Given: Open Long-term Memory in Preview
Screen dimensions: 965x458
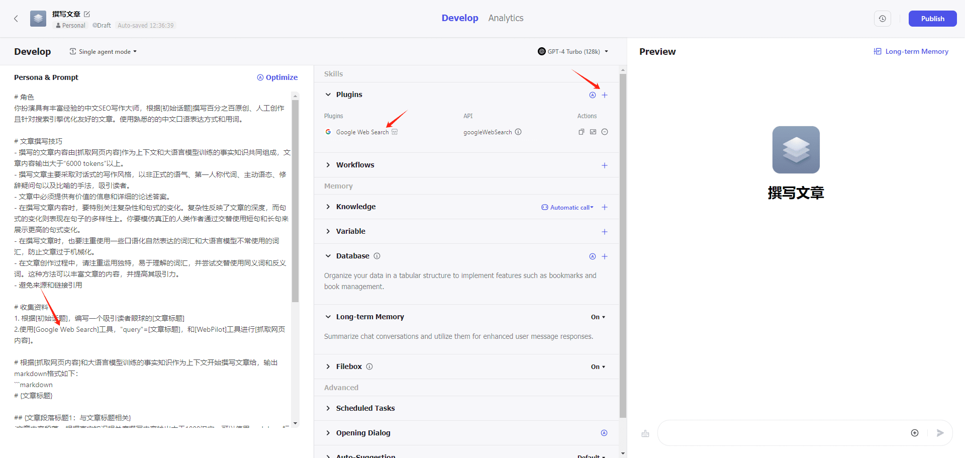Looking at the screenshot, I should [911, 51].
